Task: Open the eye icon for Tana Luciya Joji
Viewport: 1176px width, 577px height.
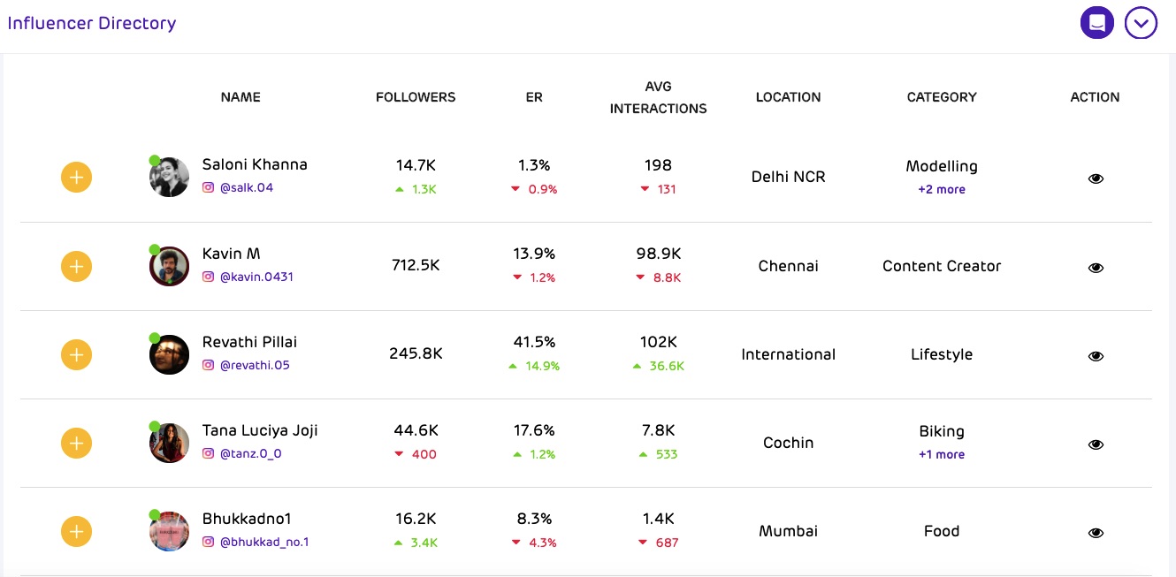Action: 1096,444
